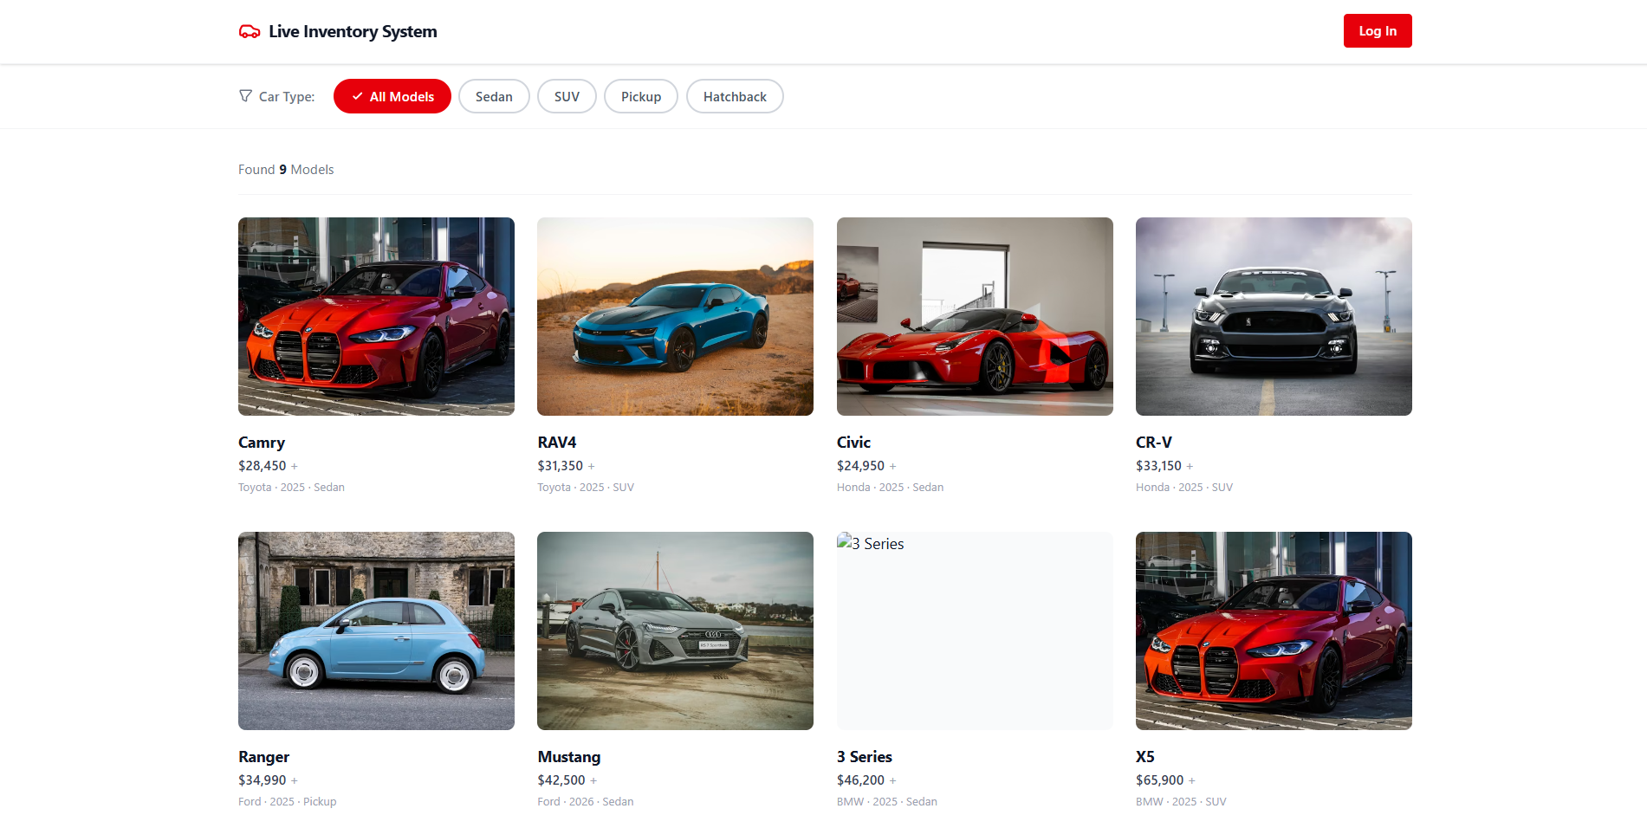Screen dimensions: 1647x815
Task: Click the $34,990 price on Ranger
Action: pos(263,780)
